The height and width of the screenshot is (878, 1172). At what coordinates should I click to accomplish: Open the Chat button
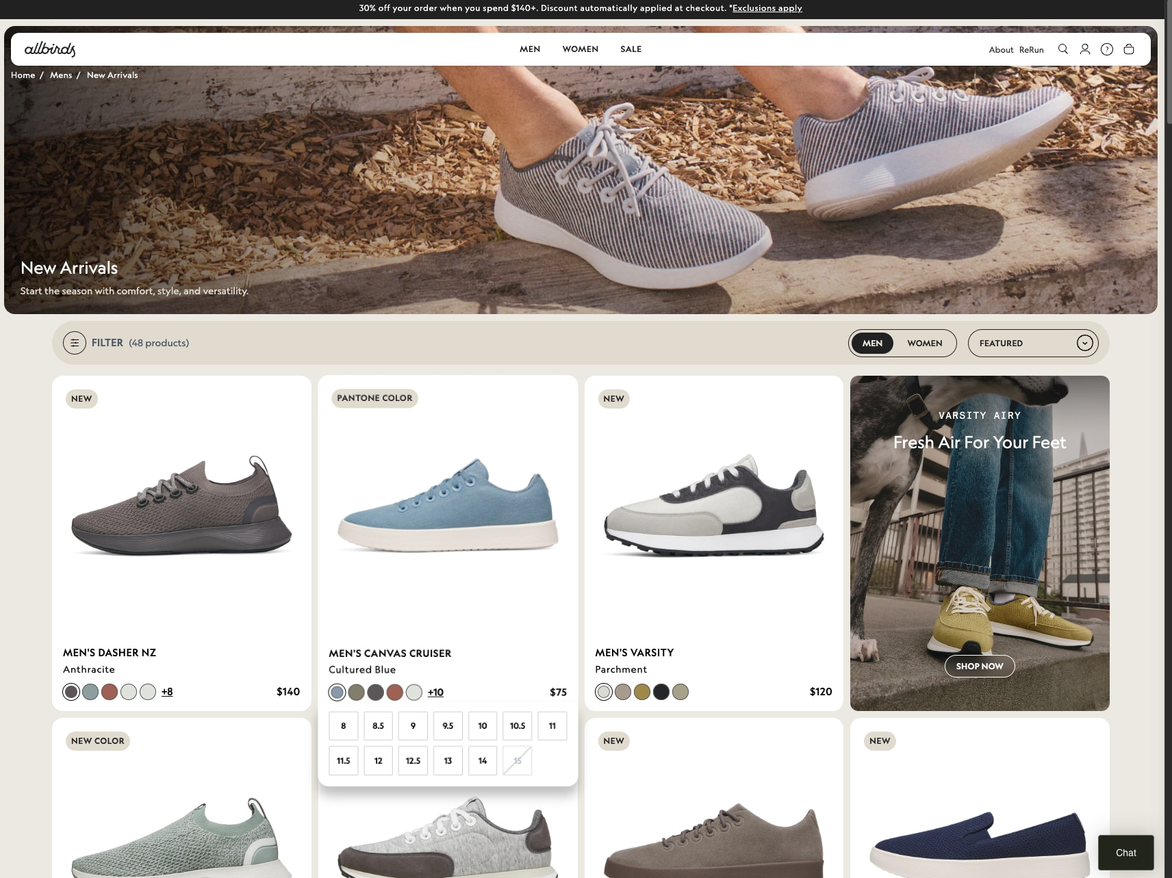1126,853
